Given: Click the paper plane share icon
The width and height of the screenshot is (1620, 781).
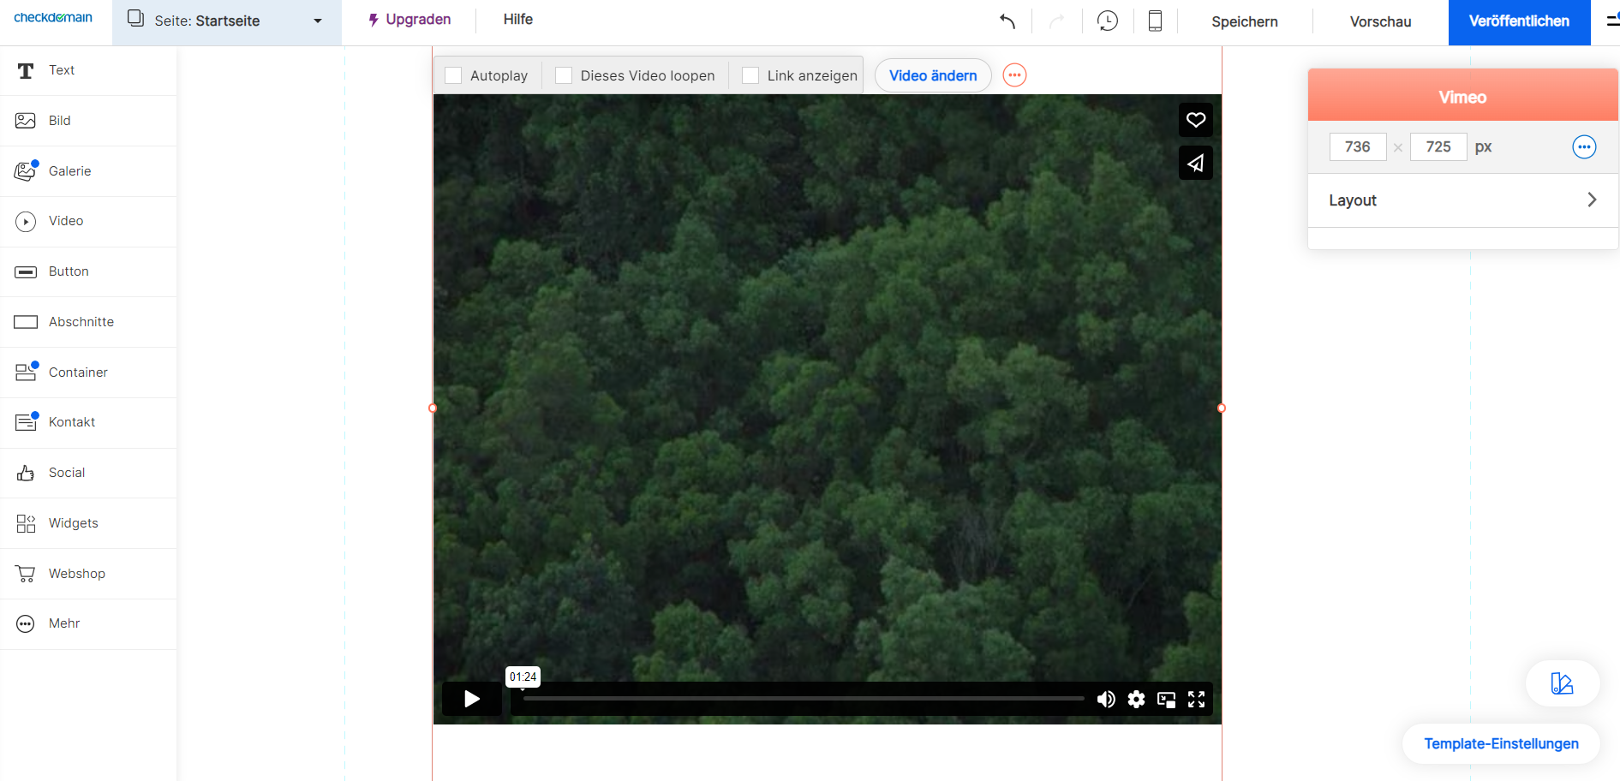Looking at the screenshot, I should coord(1196,163).
